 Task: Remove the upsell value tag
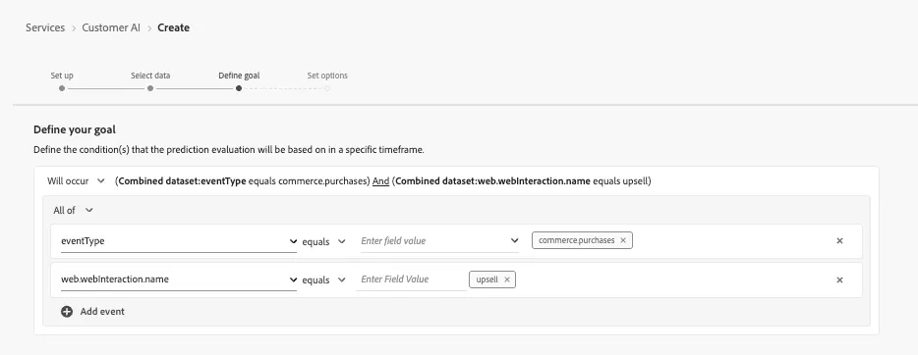pos(507,279)
